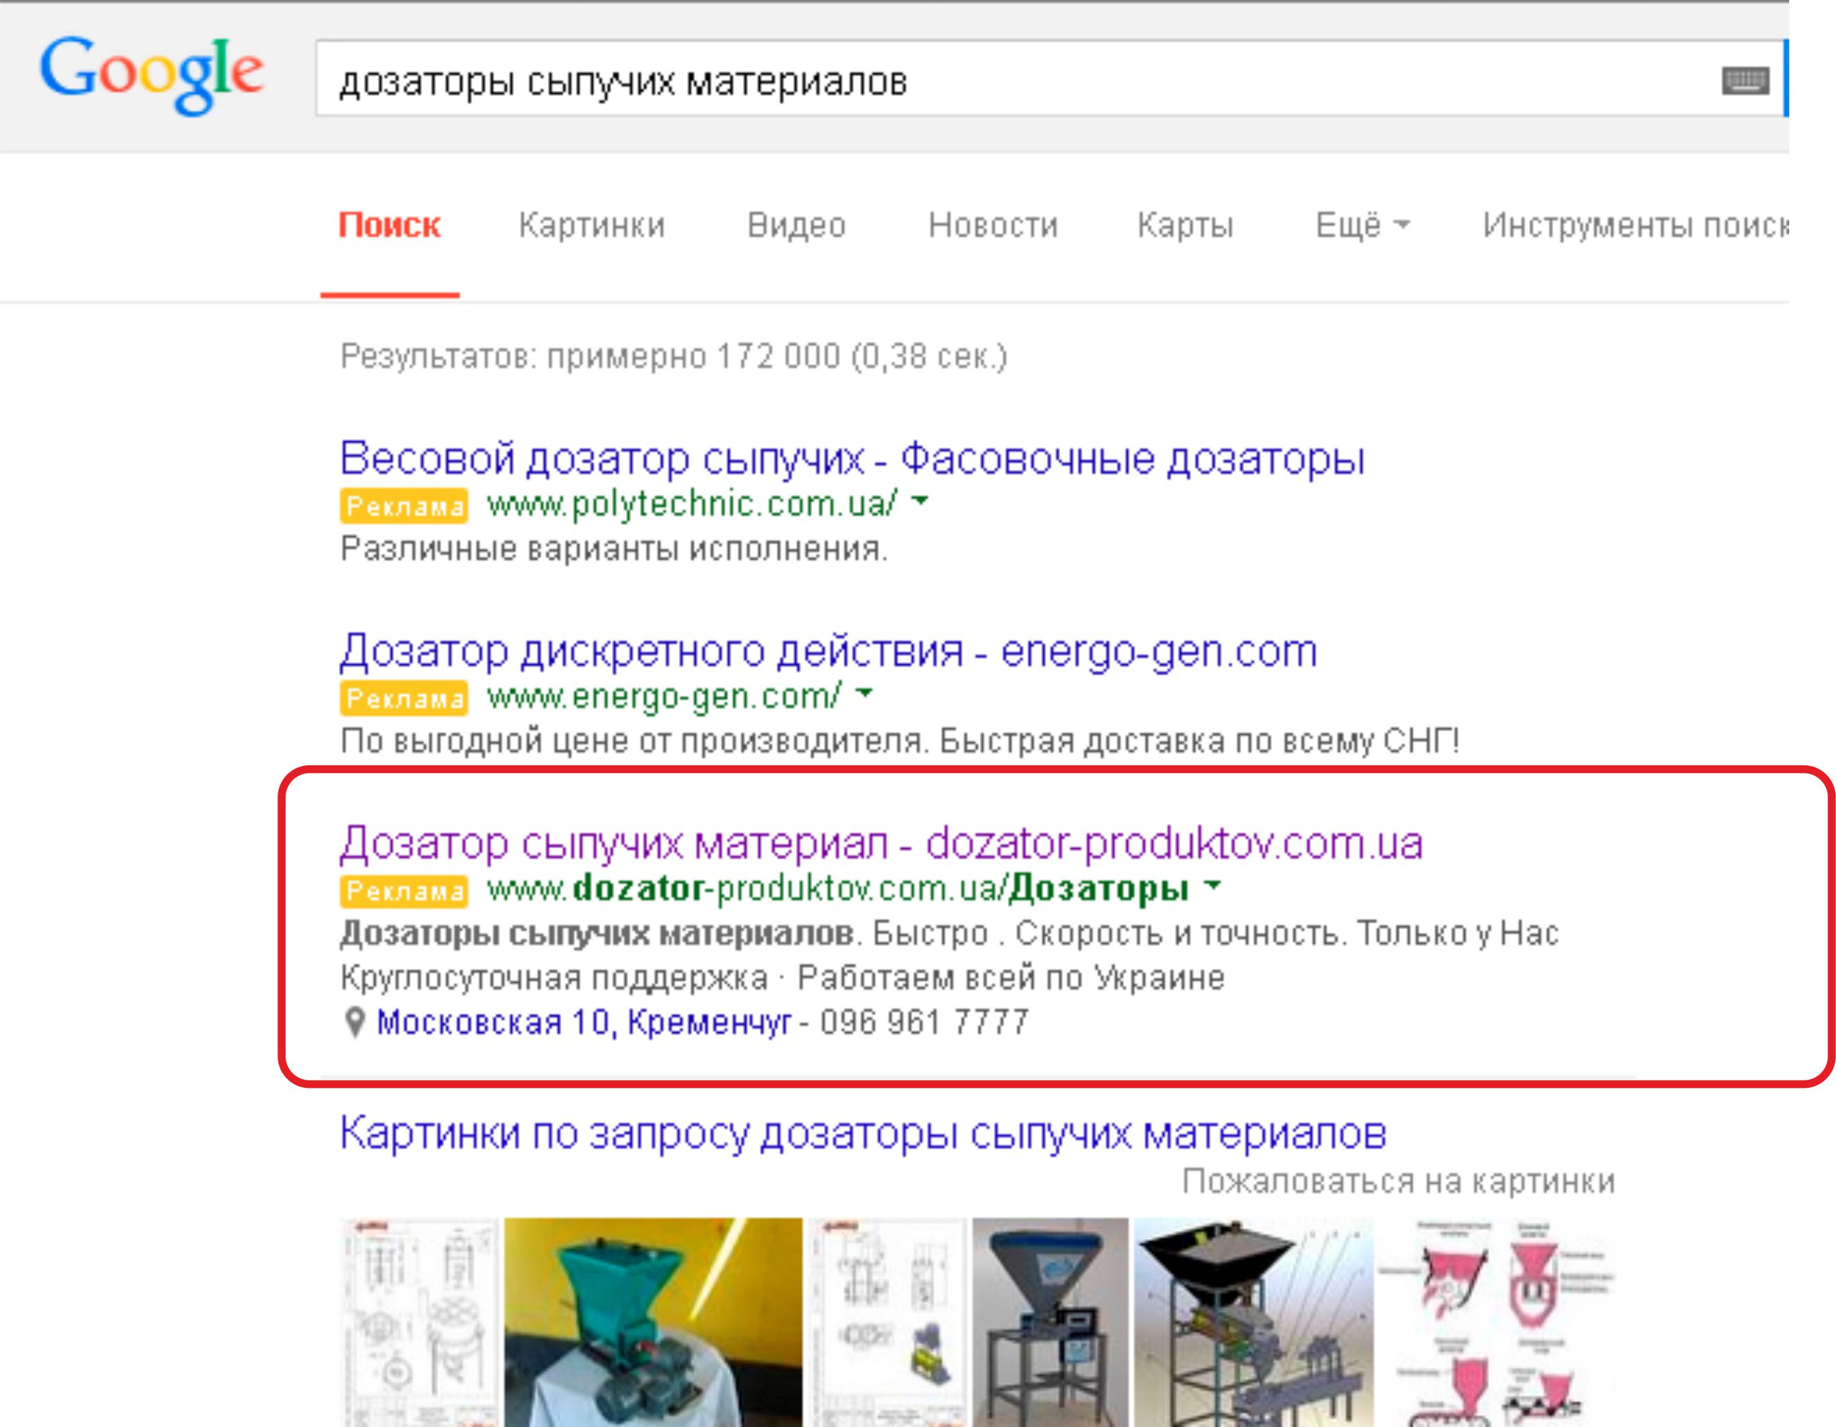Open the first technical drawing image thumbnail
Viewport: 1836px width, 1427px height.
pos(419,1322)
